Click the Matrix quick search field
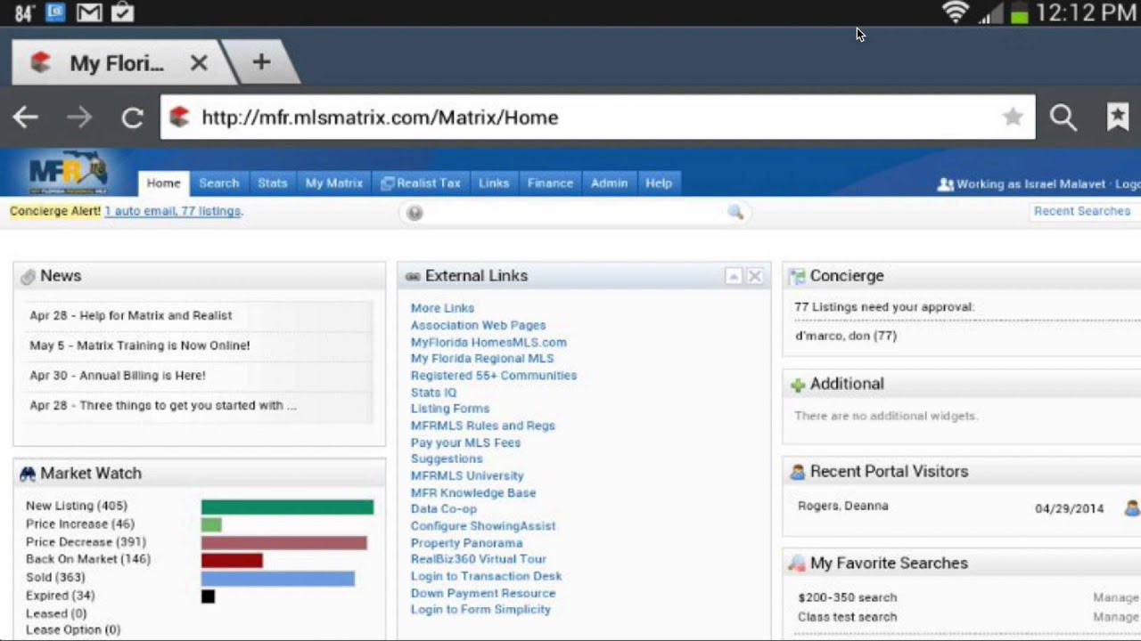The height and width of the screenshot is (641, 1141). [x=574, y=213]
